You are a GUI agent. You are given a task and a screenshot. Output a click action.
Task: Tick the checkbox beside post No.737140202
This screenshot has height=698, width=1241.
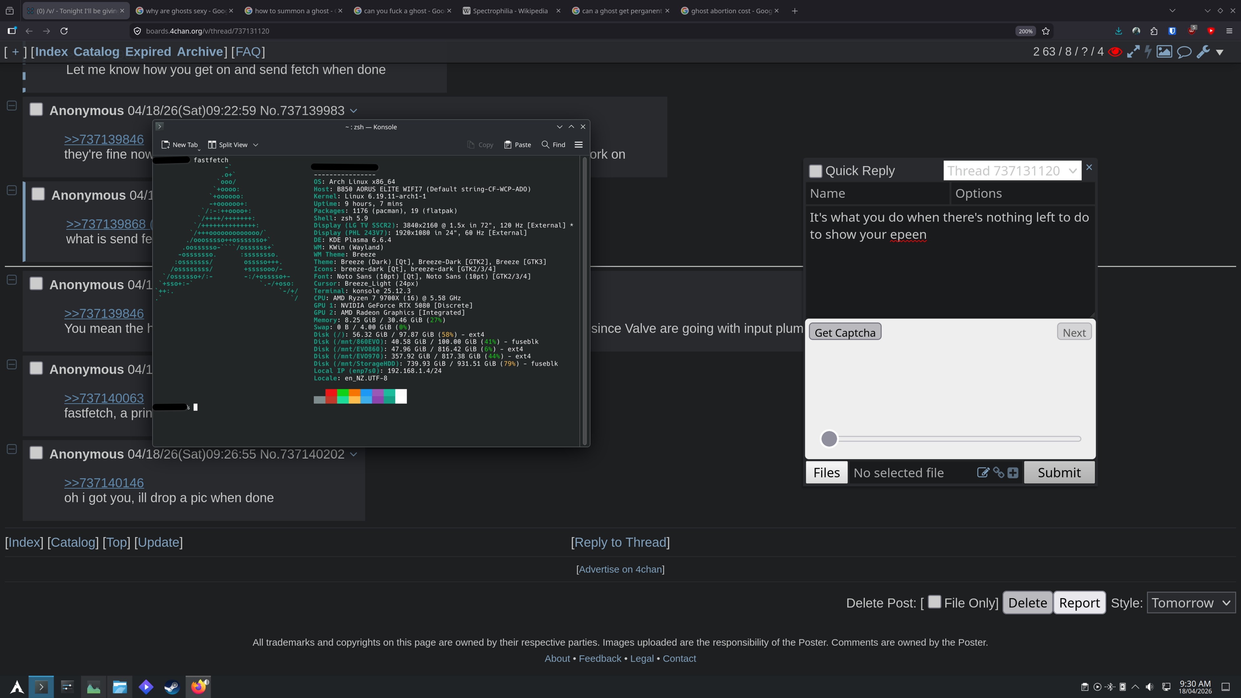tap(36, 453)
